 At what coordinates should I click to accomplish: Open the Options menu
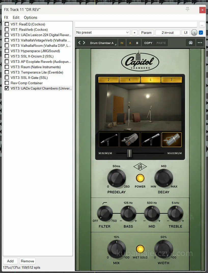point(31,18)
